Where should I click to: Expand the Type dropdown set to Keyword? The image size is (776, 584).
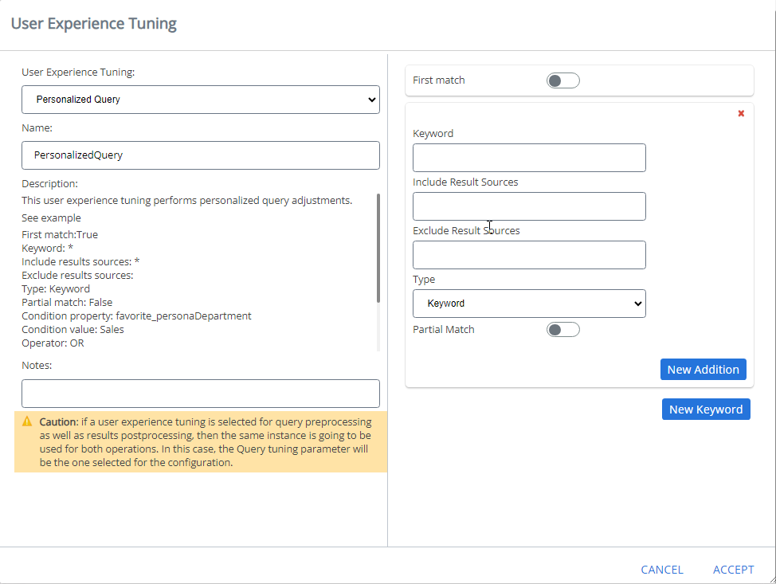point(529,304)
